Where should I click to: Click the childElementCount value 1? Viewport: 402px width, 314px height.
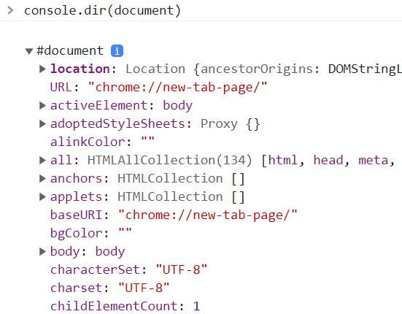197,306
